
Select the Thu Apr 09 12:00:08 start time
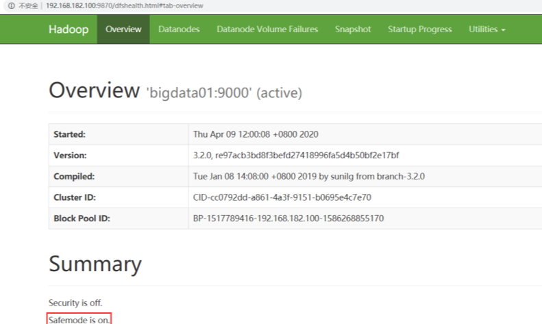coord(256,134)
